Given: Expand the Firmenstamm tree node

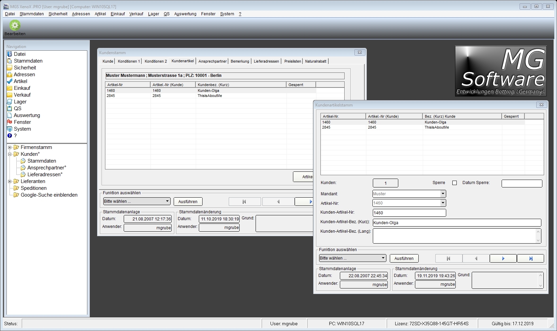Looking at the screenshot, I should coord(10,148).
